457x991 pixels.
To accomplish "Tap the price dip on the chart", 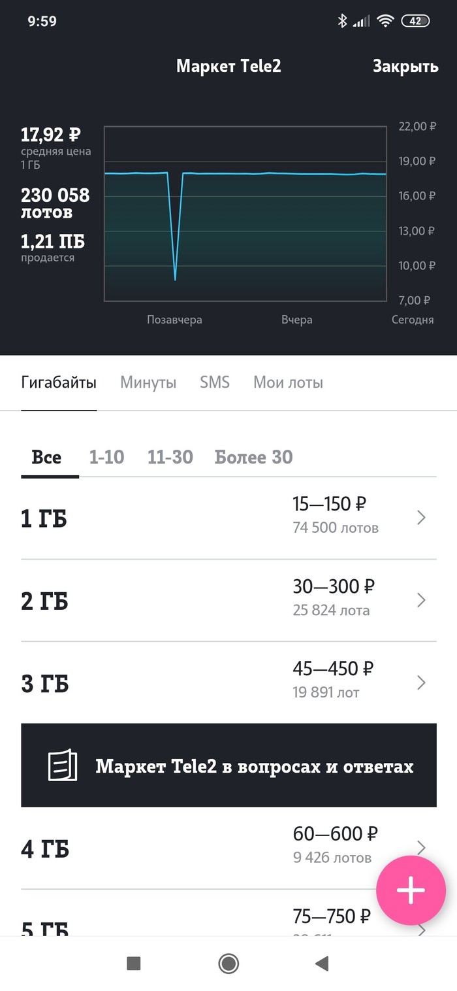I will pyautogui.click(x=175, y=278).
